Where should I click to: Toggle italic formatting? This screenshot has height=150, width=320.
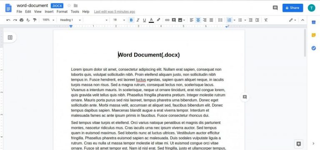(x=138, y=20)
